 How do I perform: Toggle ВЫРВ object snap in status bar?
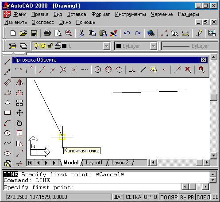point(187,197)
